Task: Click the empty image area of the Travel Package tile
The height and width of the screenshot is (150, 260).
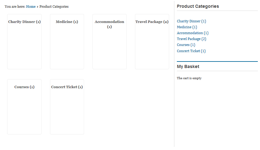Action: [152, 47]
